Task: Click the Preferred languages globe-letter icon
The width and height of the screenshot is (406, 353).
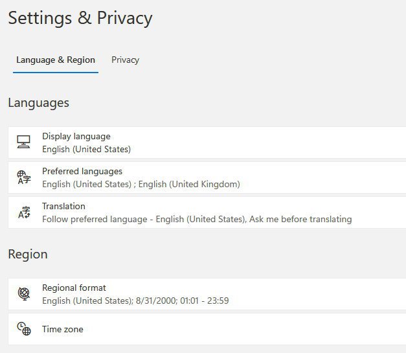Action: pos(24,177)
